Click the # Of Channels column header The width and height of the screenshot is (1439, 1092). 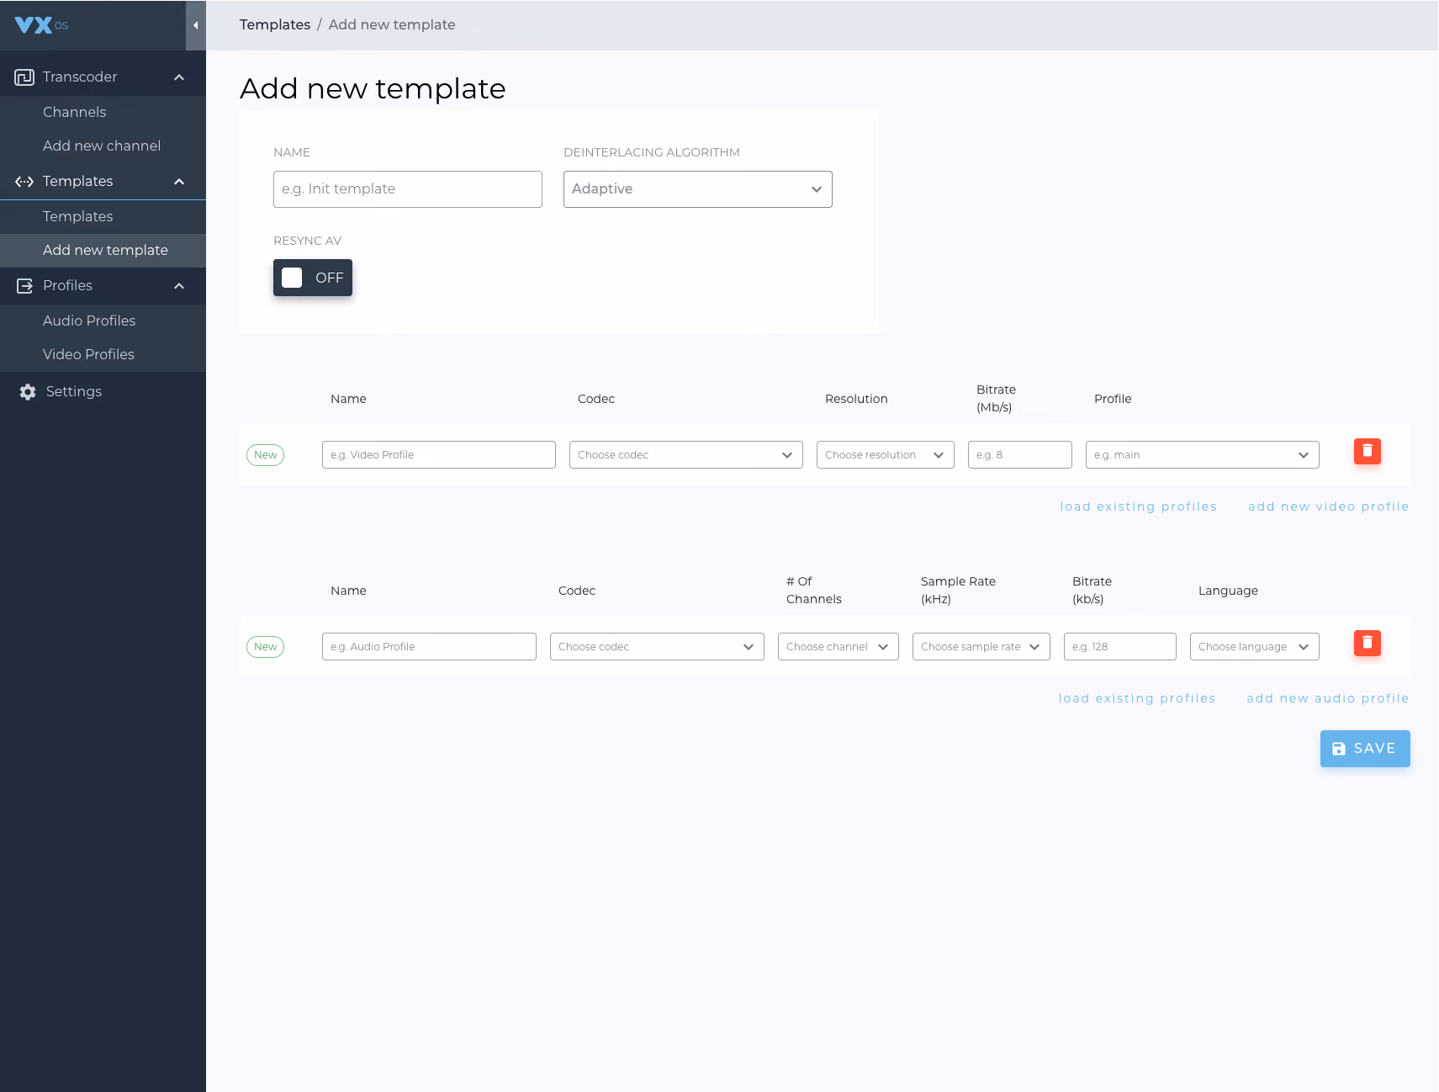[x=813, y=591]
